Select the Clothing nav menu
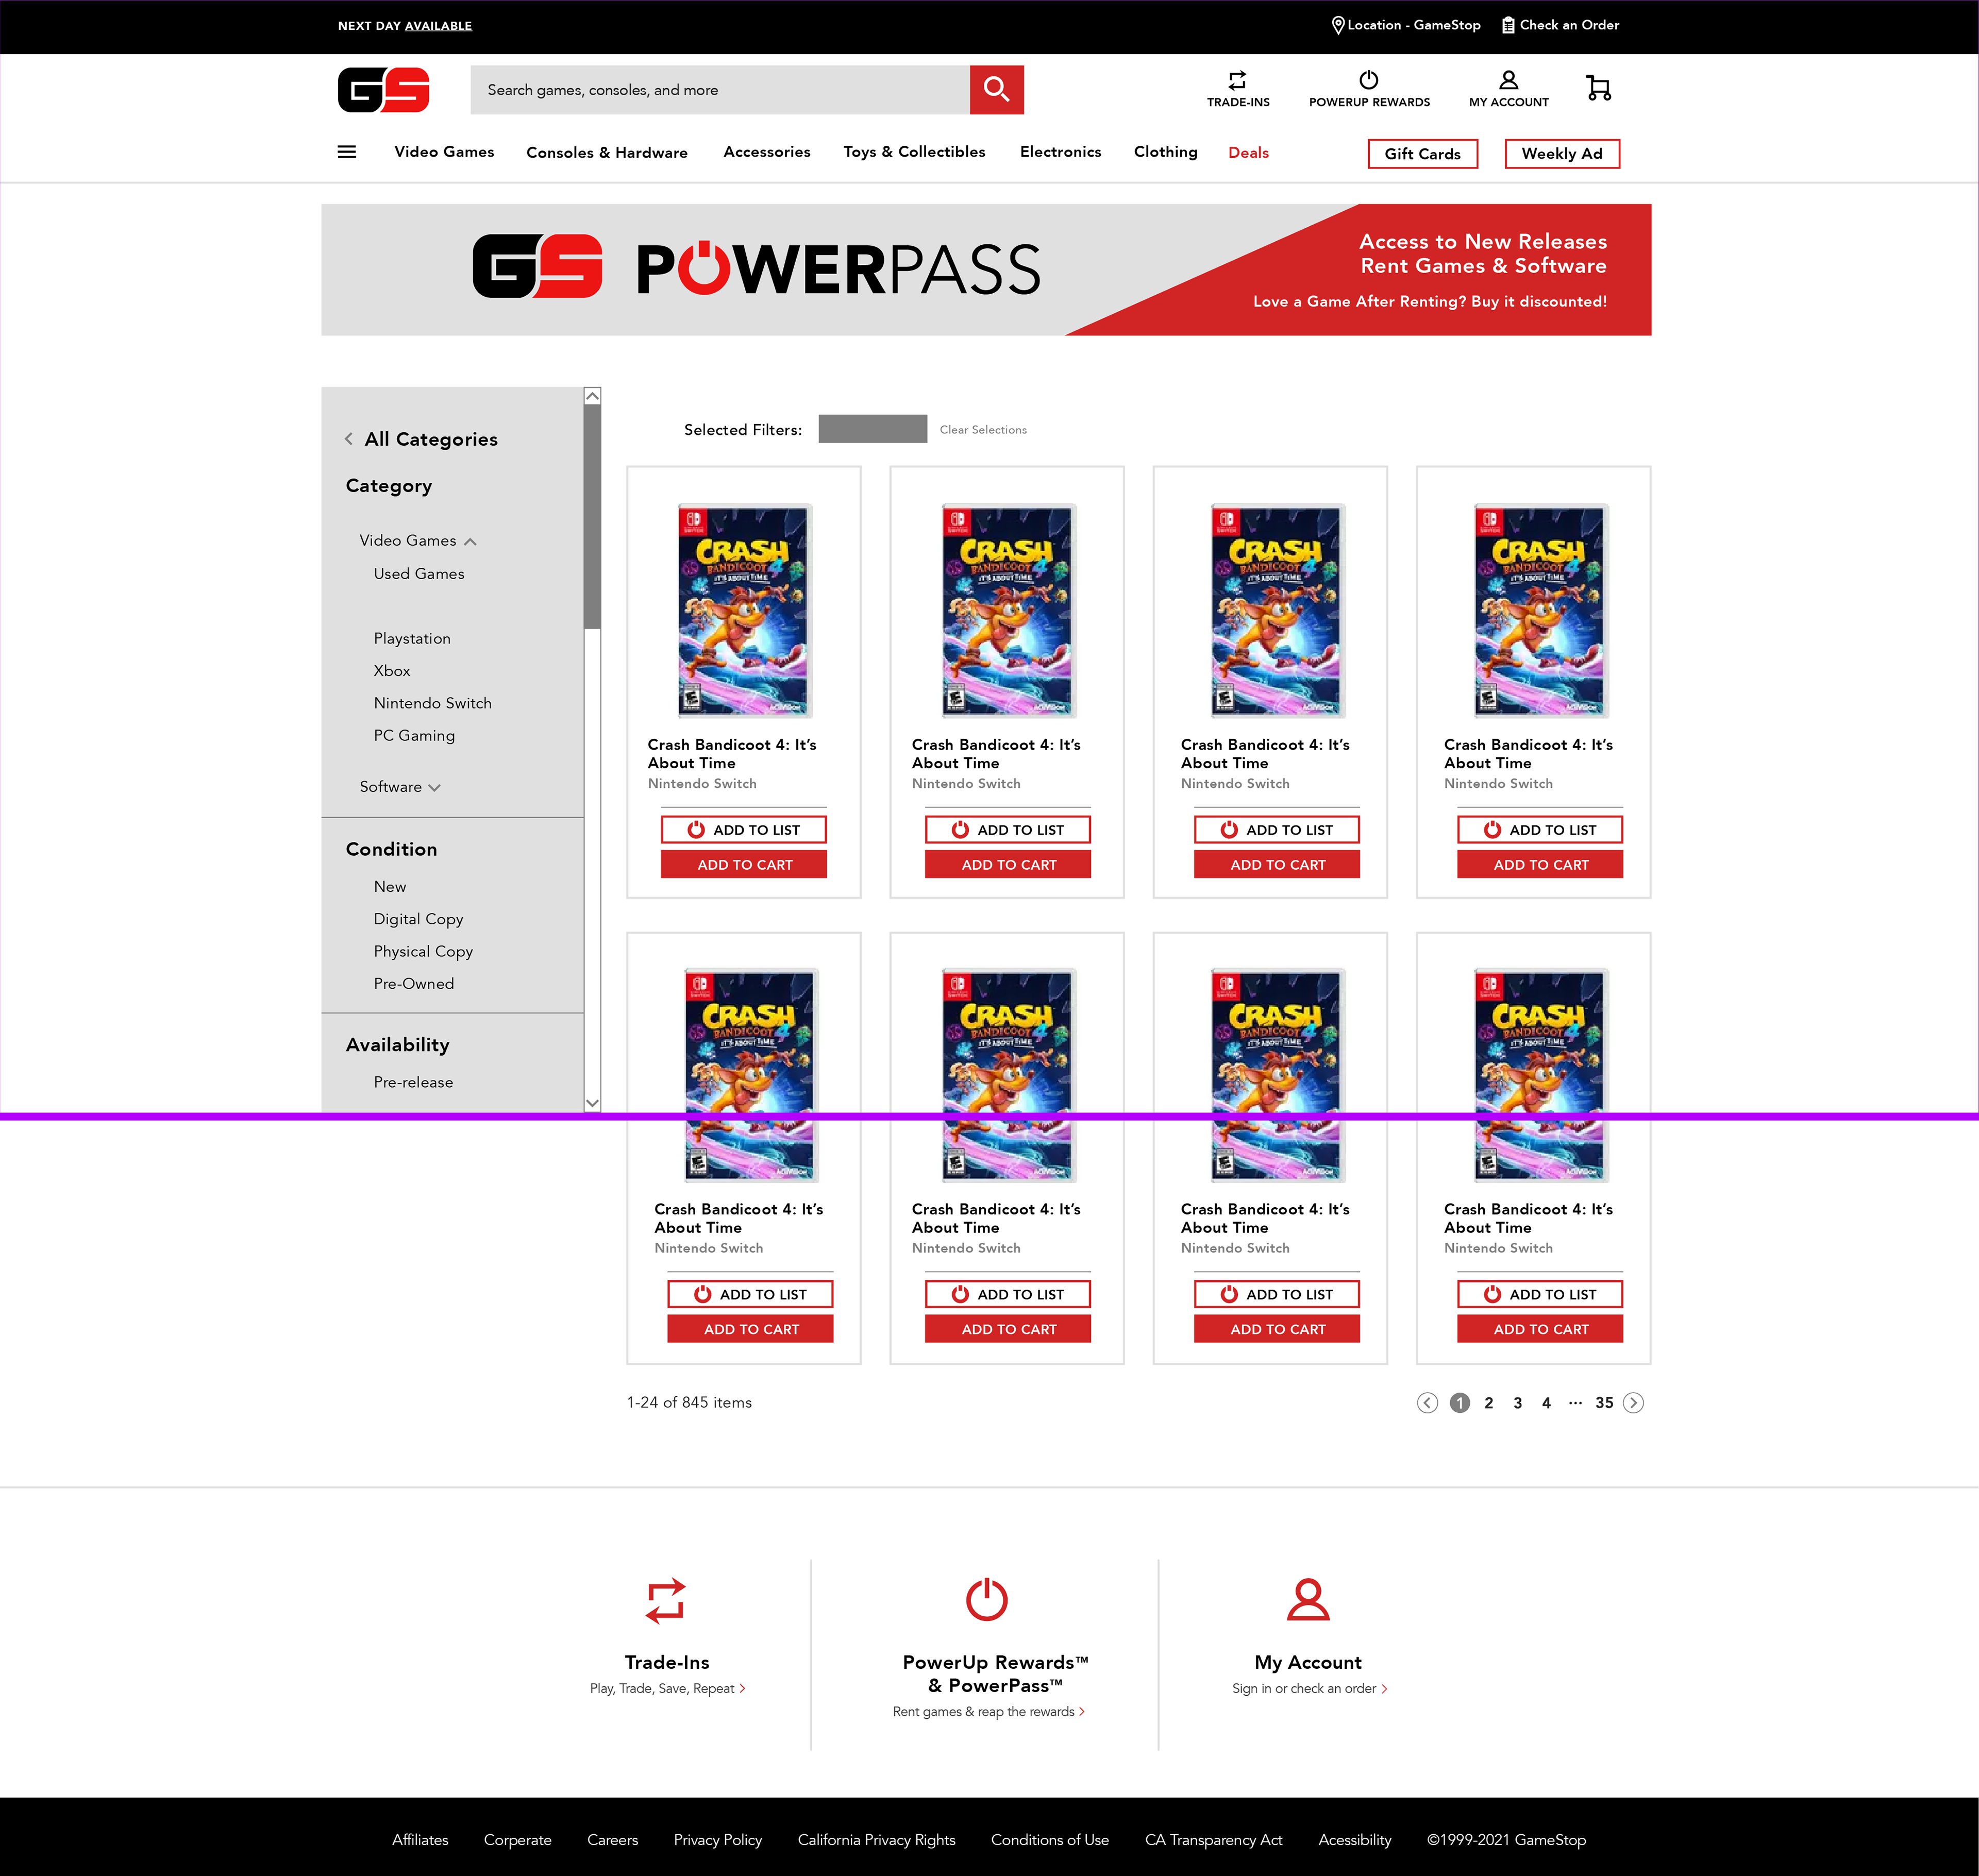 pos(1165,152)
